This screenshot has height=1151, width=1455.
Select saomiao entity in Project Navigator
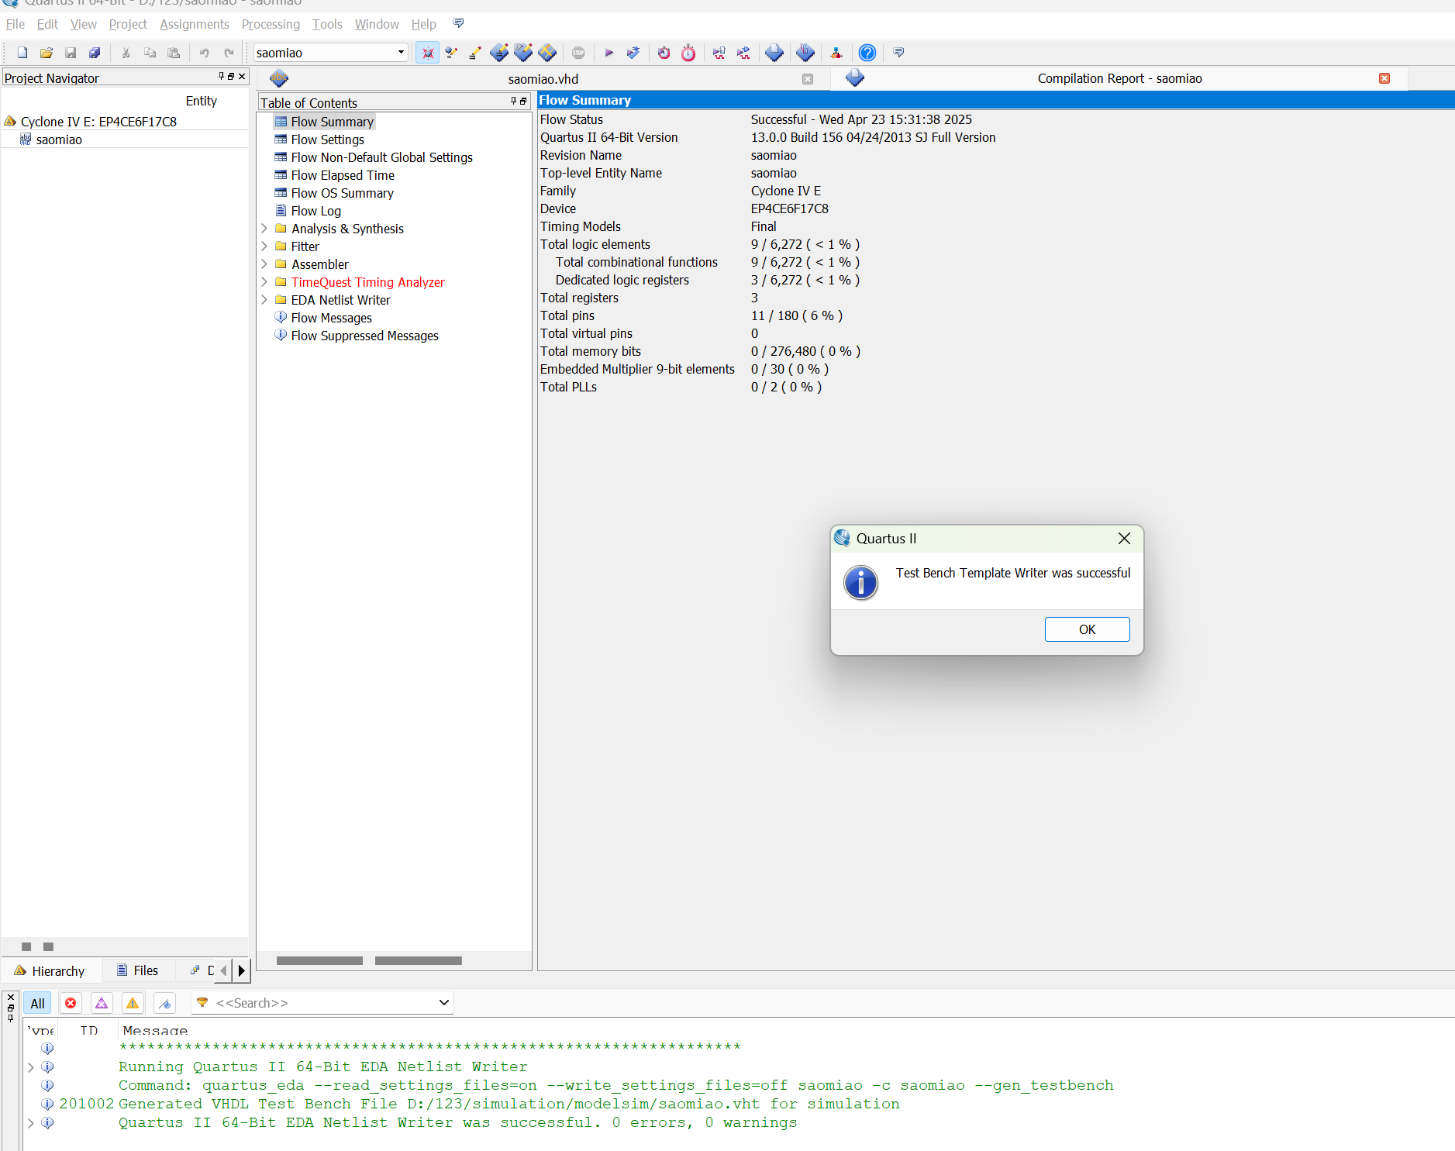pos(59,140)
